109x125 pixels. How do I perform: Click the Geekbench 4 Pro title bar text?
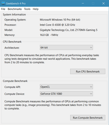[16, 4]
